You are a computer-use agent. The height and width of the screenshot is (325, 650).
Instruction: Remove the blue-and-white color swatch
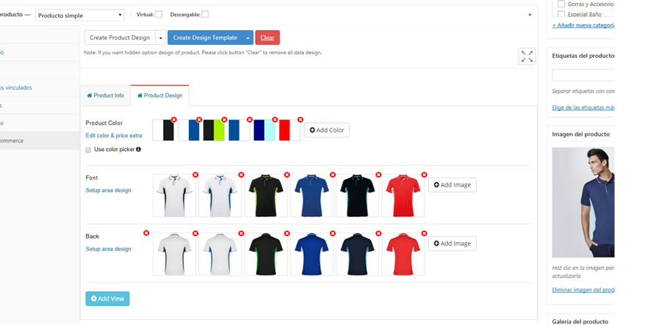click(x=250, y=120)
